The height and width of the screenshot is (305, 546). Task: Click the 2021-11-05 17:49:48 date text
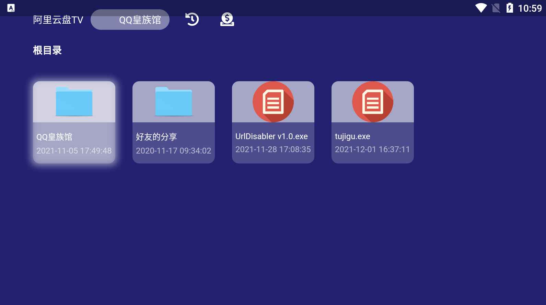point(74,150)
